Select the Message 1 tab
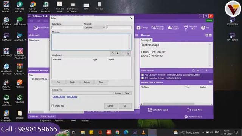 [146, 40]
